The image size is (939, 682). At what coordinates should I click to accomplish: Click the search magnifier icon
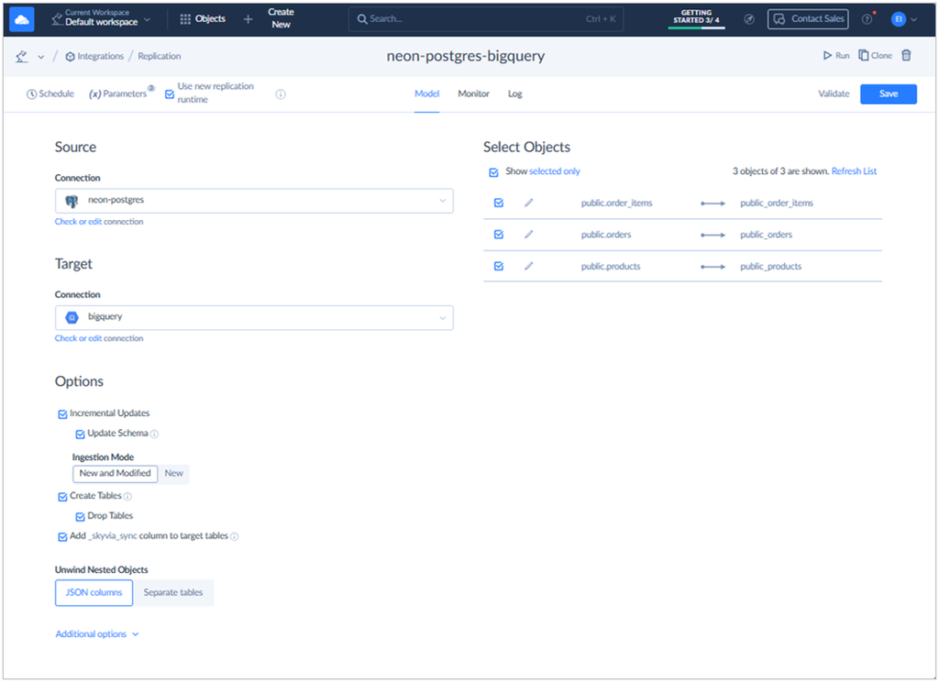click(x=362, y=19)
